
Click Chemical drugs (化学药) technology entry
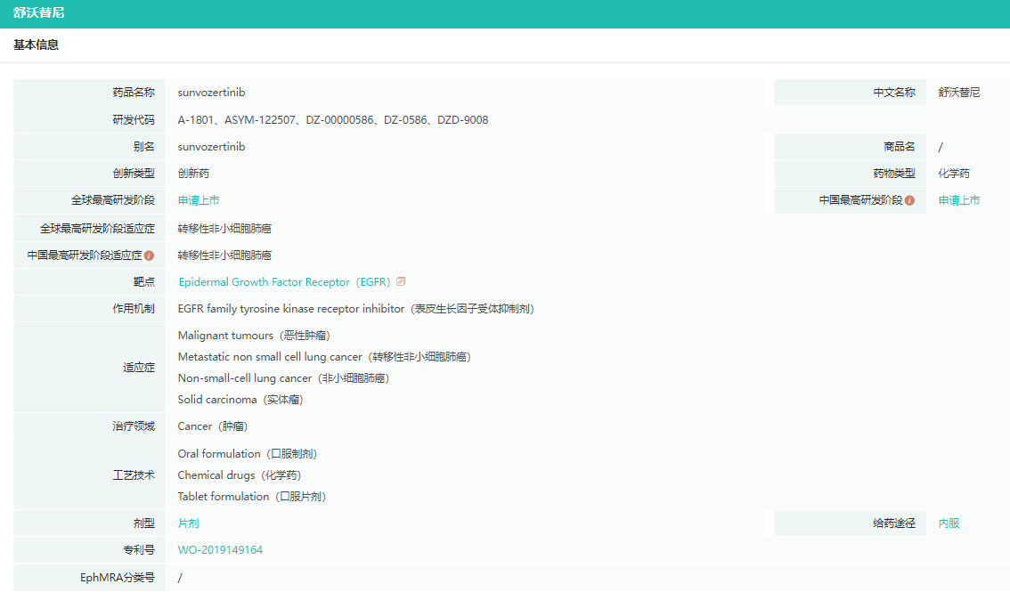pyautogui.click(x=240, y=475)
